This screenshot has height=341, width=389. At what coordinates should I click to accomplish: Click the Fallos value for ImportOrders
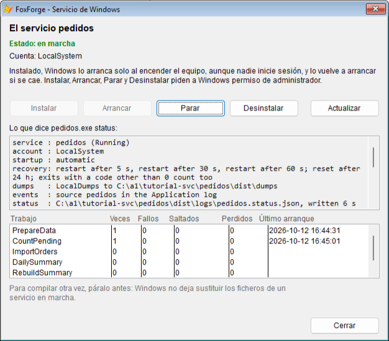[x=144, y=252]
